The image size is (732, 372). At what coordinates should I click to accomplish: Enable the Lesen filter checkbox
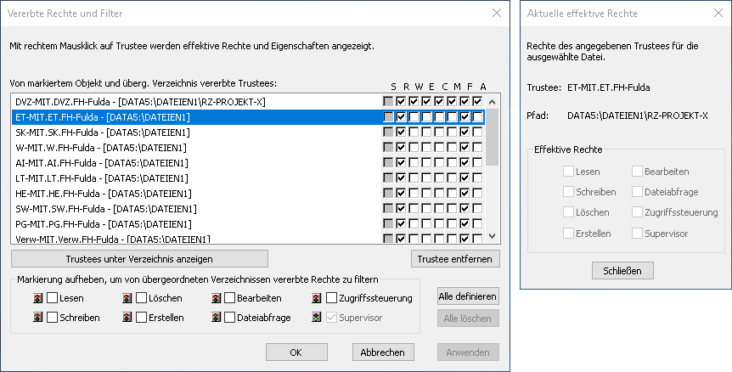tap(52, 298)
